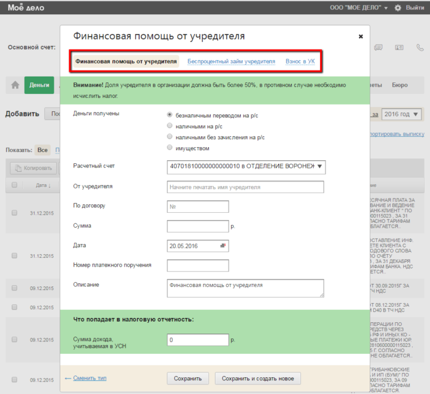
Task: Toggle the select-all checkbox in table header
Action: coord(14,185)
